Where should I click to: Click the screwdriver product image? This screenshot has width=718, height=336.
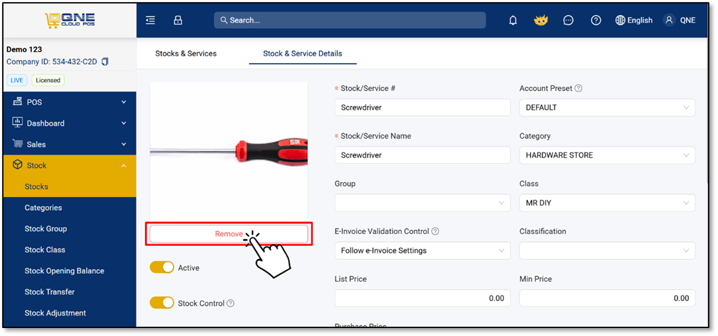[229, 150]
